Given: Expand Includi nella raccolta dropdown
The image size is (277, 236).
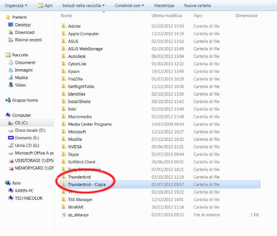Looking at the screenshot, I should pos(83,6).
